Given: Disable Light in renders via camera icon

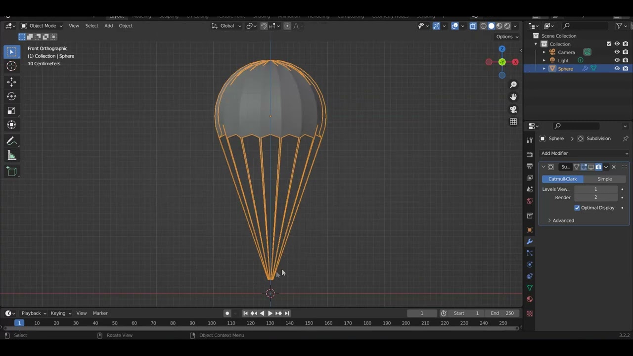Looking at the screenshot, I should [626, 60].
